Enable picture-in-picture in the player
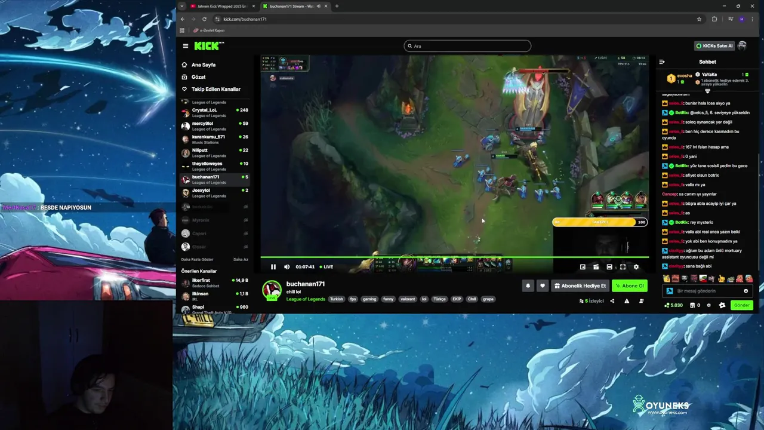Screen dimensions: 764x430 583,267
